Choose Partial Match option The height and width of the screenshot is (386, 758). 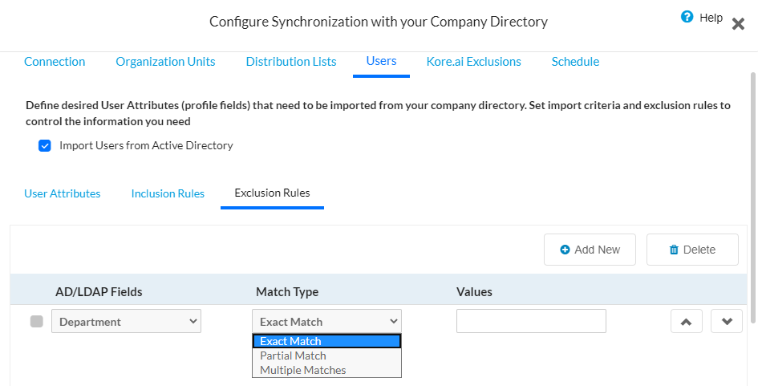coord(294,356)
